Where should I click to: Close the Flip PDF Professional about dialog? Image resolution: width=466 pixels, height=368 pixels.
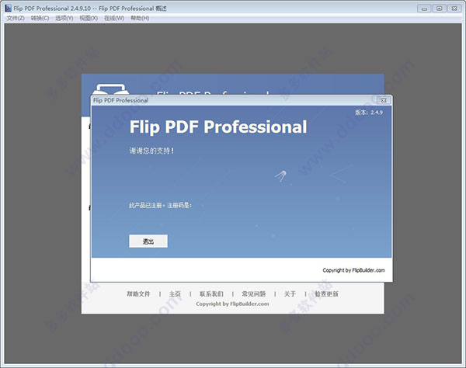(384, 100)
